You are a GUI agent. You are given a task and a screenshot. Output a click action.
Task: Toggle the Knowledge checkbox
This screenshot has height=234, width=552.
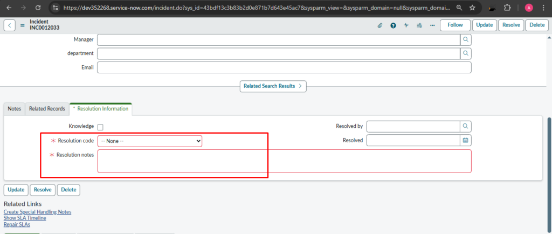[100, 127]
